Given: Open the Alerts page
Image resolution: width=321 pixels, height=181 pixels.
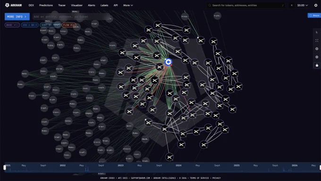Looking at the screenshot, I should [x=92, y=5].
